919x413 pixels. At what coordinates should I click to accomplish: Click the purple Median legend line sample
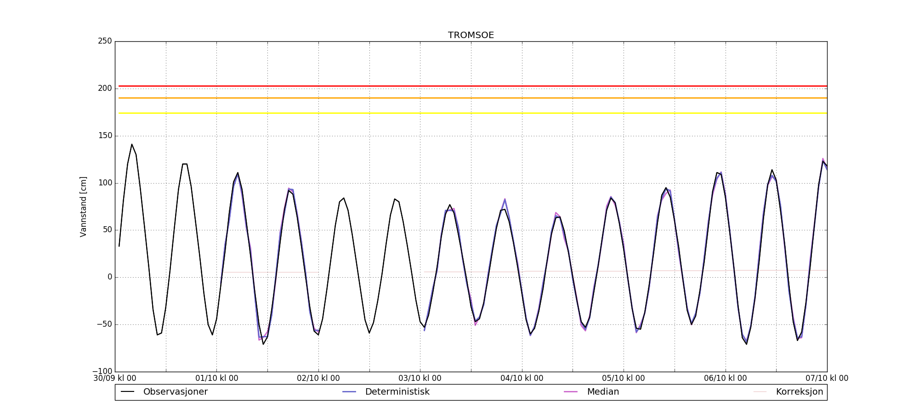[571, 392]
